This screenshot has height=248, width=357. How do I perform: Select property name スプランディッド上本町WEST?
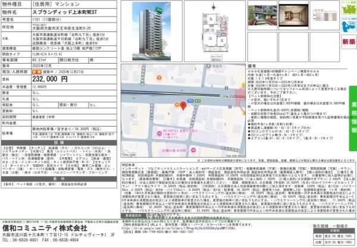(x=65, y=12)
